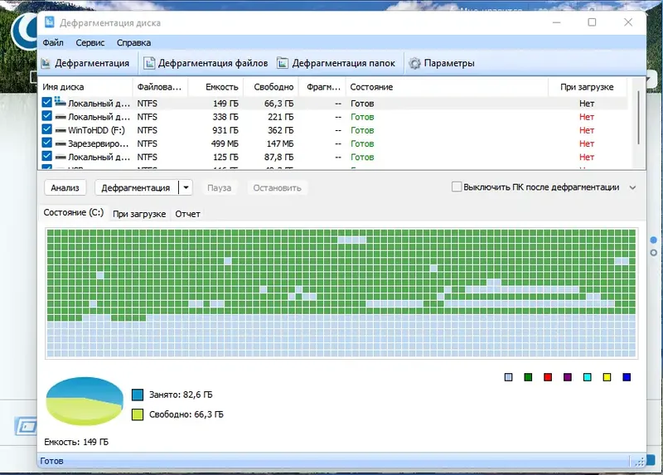The image size is (663, 475).
Task: Click the blue Занято legend square
Action: 138,395
